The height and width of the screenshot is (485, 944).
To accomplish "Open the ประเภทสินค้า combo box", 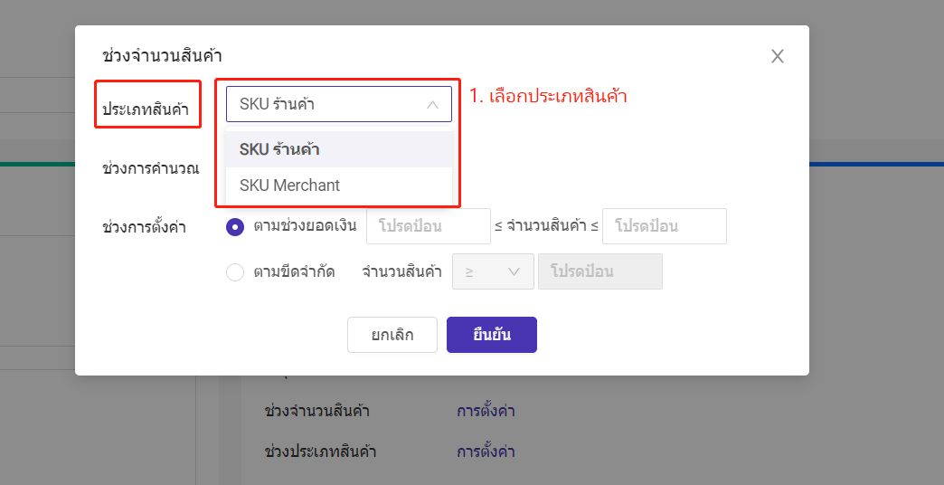I will 339,104.
